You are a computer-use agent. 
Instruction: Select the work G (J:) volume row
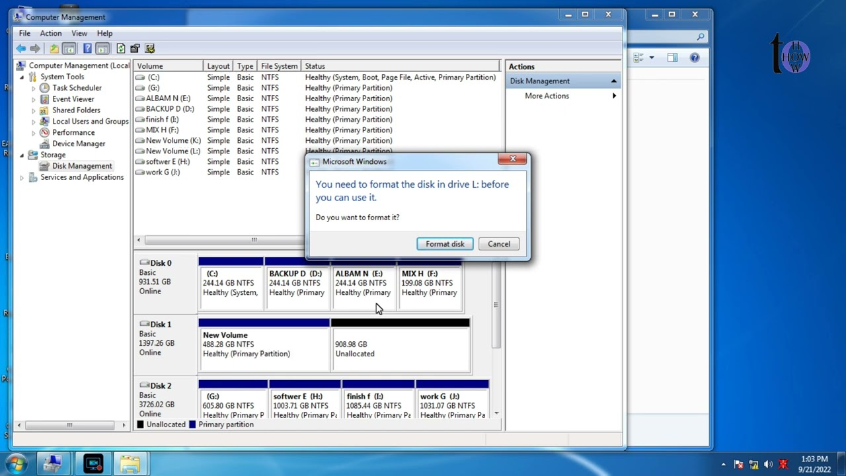tap(220, 173)
